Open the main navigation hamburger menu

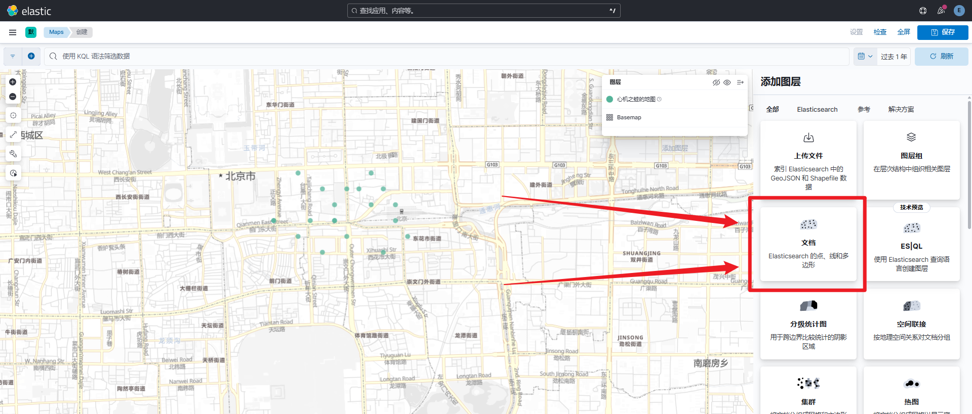pyautogui.click(x=13, y=32)
